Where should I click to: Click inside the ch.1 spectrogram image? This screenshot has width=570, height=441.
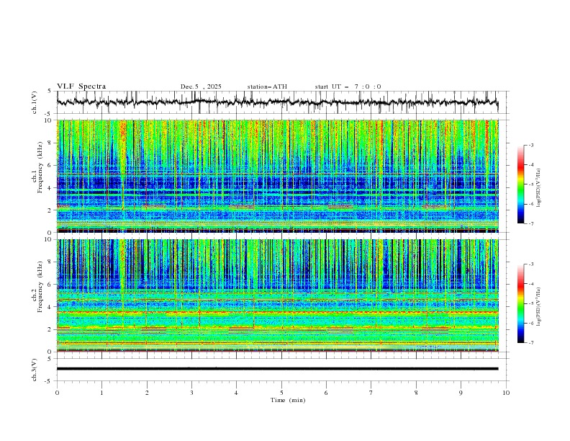pyautogui.click(x=277, y=176)
